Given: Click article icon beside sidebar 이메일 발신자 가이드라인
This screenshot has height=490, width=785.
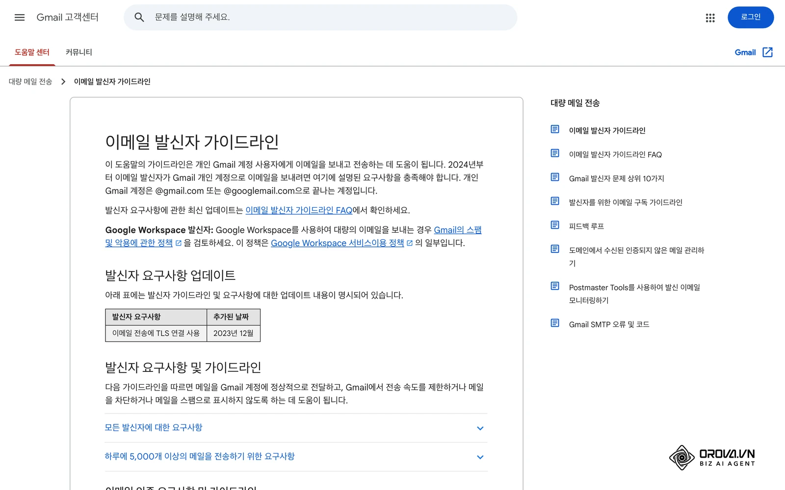Looking at the screenshot, I should coord(555,129).
